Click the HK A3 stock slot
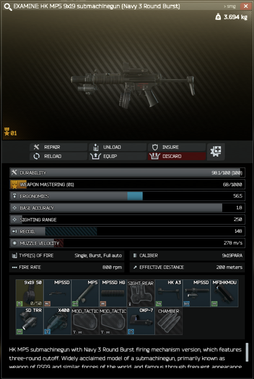 169,293
